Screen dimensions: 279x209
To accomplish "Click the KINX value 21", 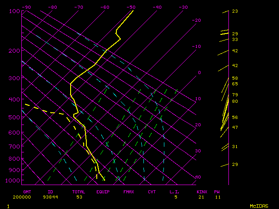I will click(x=201, y=197).
